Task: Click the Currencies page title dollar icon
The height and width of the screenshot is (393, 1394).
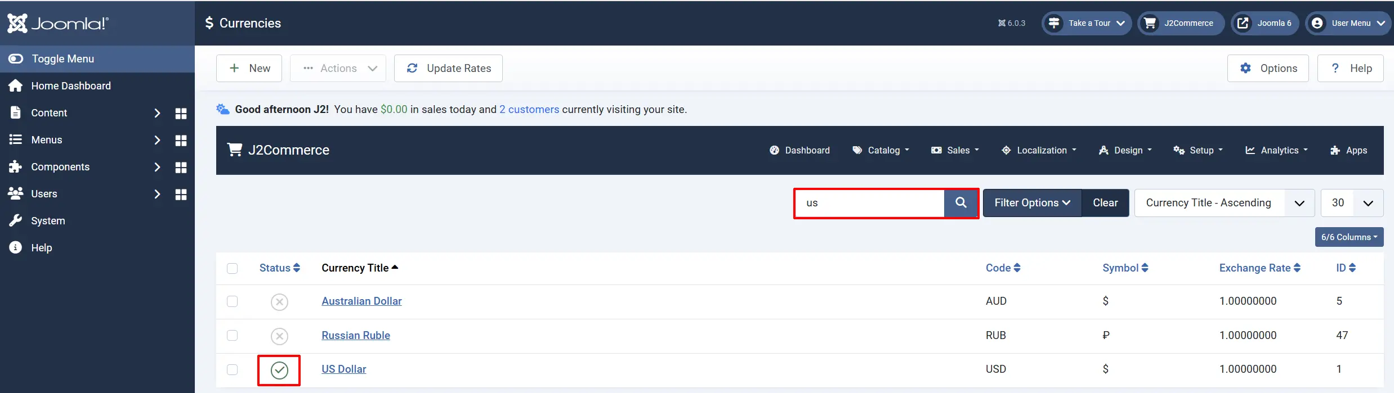Action: click(209, 23)
